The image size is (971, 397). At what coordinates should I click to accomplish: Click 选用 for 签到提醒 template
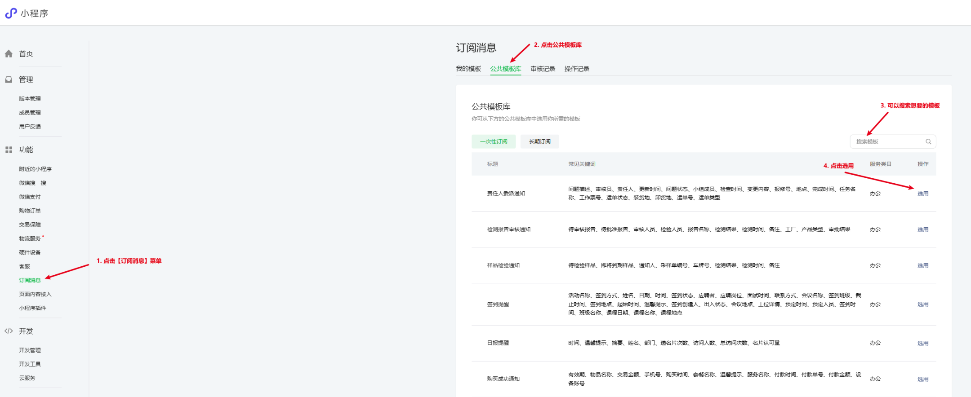(x=922, y=304)
